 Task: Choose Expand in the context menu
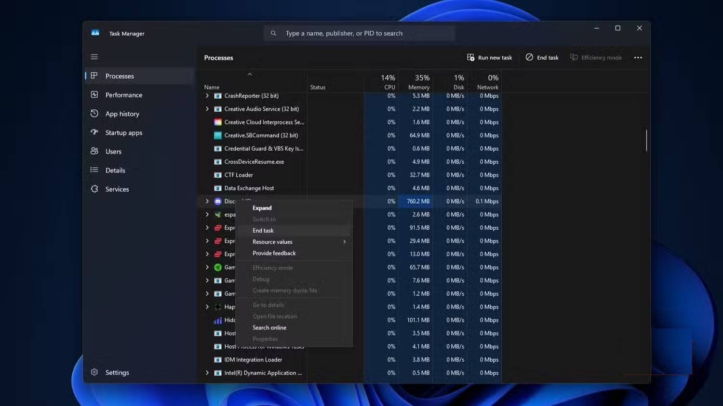click(294, 208)
